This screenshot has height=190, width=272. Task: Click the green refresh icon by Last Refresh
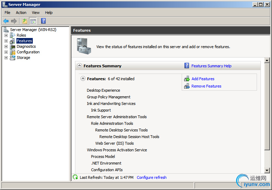coord(75,177)
